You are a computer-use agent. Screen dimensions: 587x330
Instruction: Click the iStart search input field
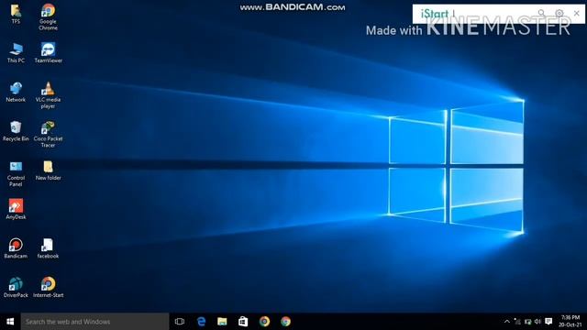493,14
